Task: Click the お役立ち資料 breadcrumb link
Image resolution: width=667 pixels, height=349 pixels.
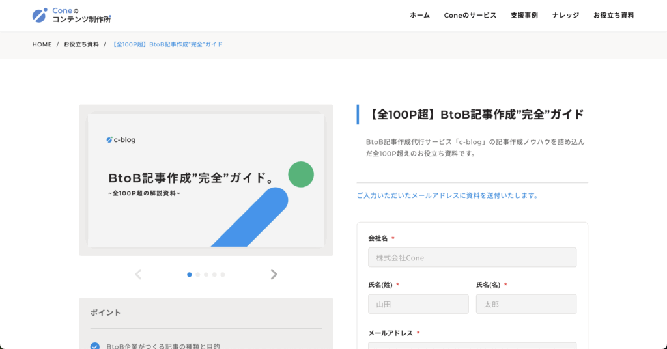Action: pos(81,44)
